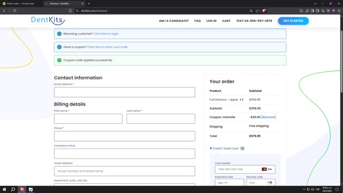Click the Security code CVC field
Screen dimensions: 343x193
[260, 182]
